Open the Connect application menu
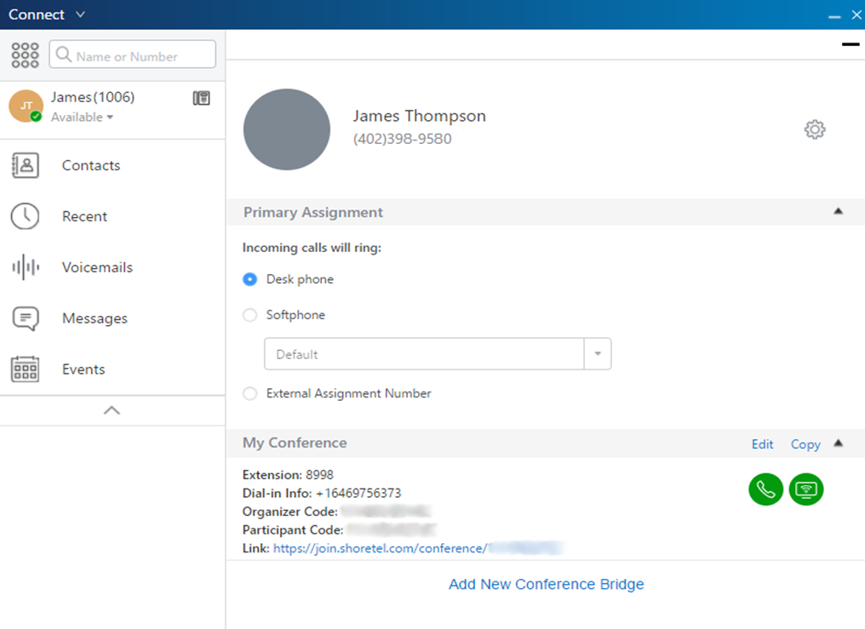865x629 pixels. coord(47,14)
